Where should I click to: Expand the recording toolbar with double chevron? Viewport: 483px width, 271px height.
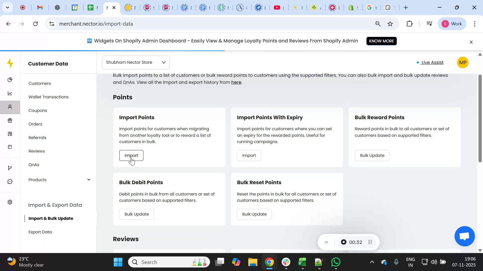click(x=326, y=242)
